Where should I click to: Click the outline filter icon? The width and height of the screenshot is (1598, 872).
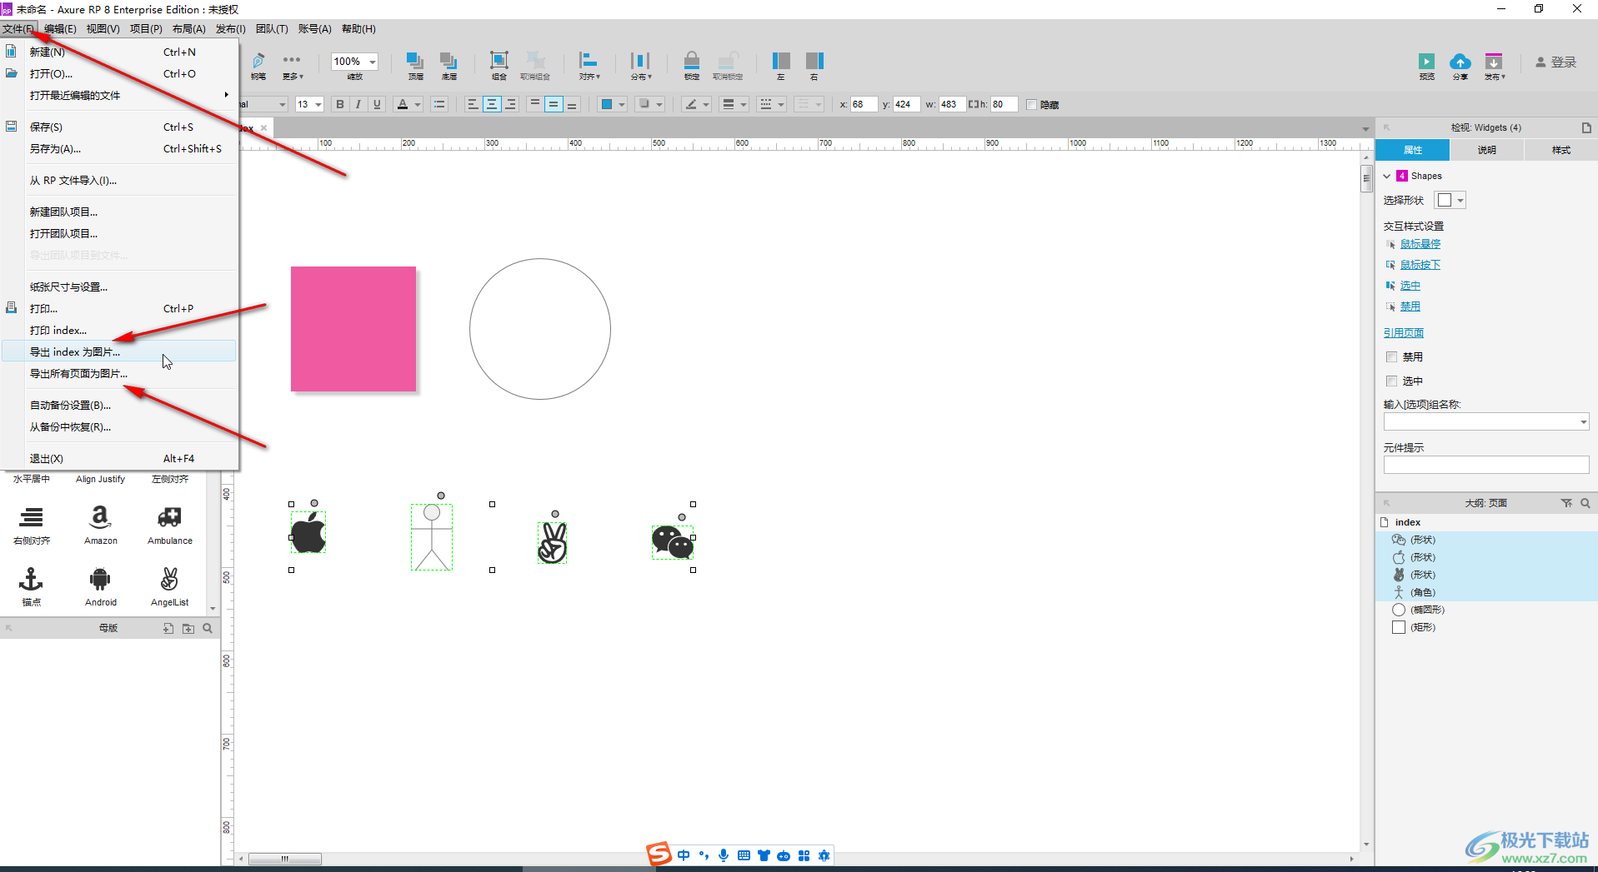(x=1566, y=503)
